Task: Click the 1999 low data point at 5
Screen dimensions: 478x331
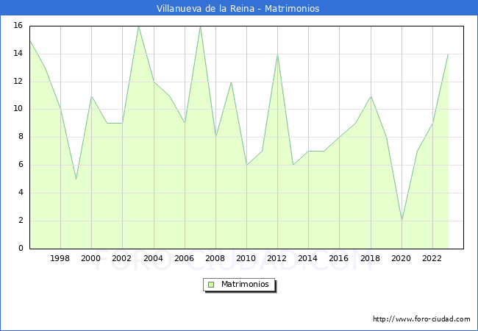Action: pyautogui.click(x=76, y=179)
